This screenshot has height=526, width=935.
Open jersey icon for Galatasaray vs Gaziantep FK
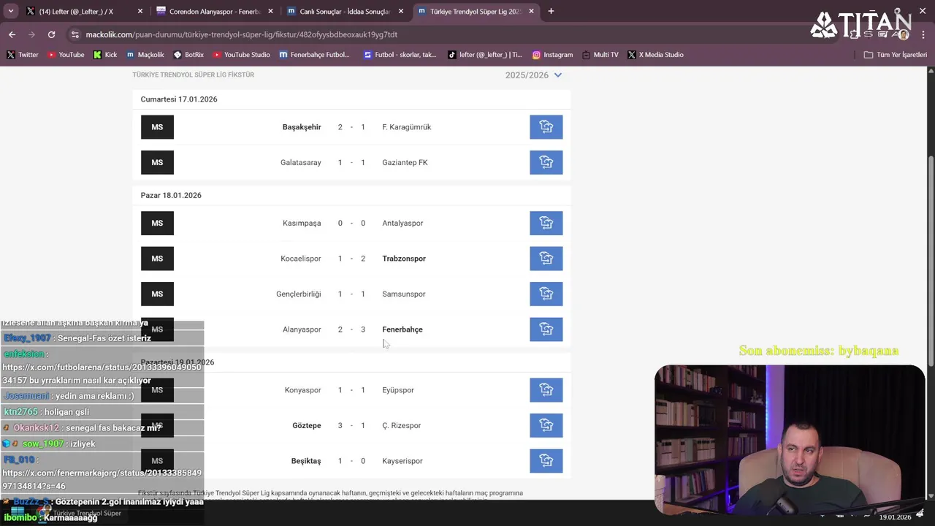click(546, 162)
